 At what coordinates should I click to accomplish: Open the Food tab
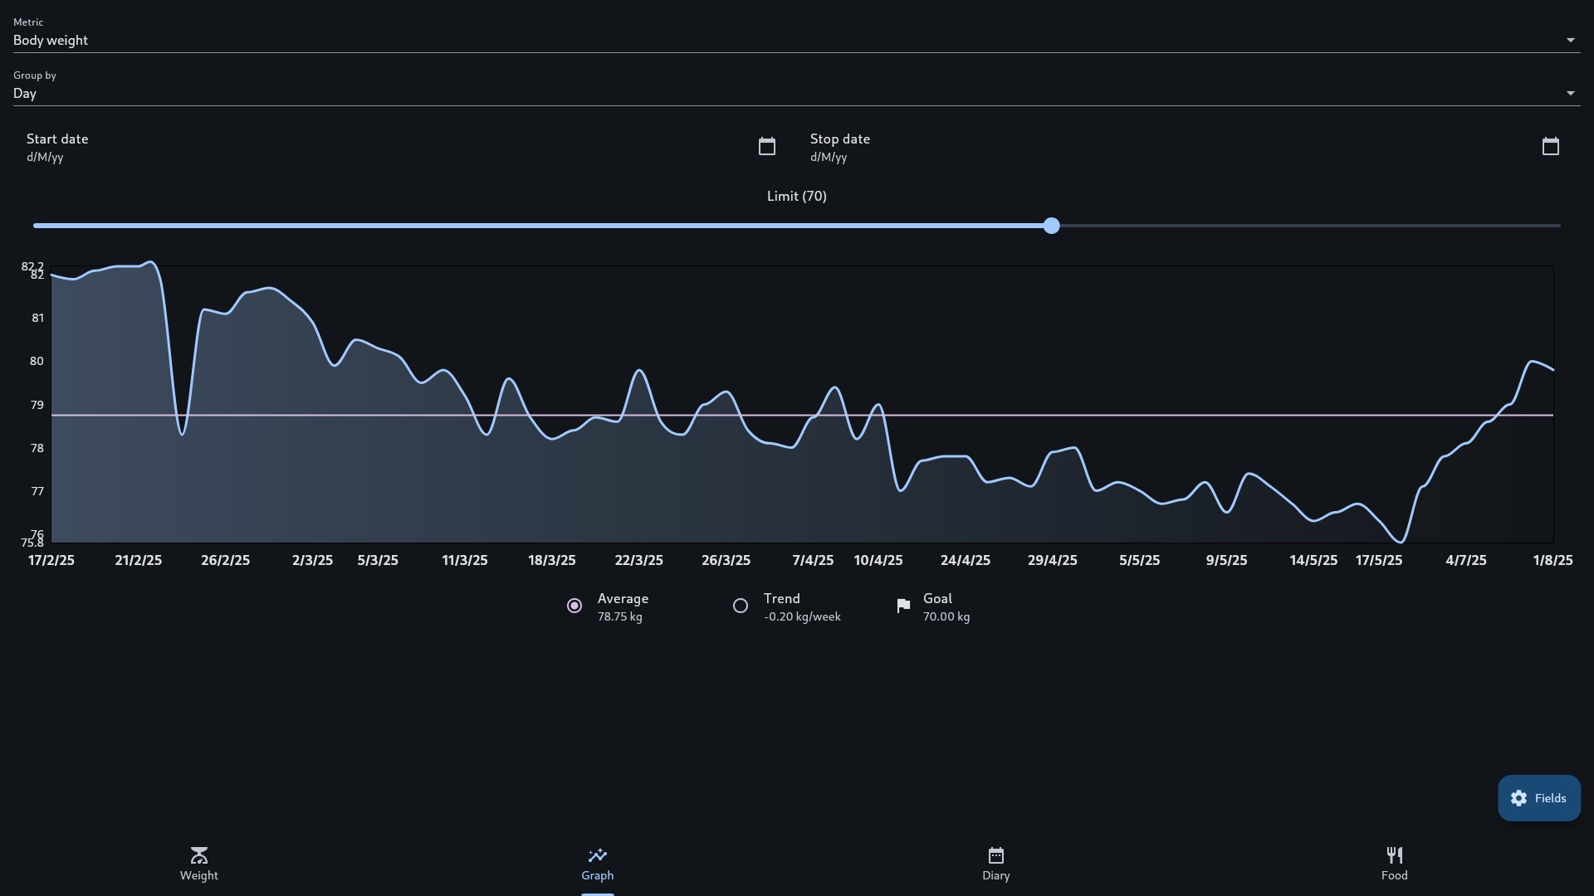coord(1395,864)
